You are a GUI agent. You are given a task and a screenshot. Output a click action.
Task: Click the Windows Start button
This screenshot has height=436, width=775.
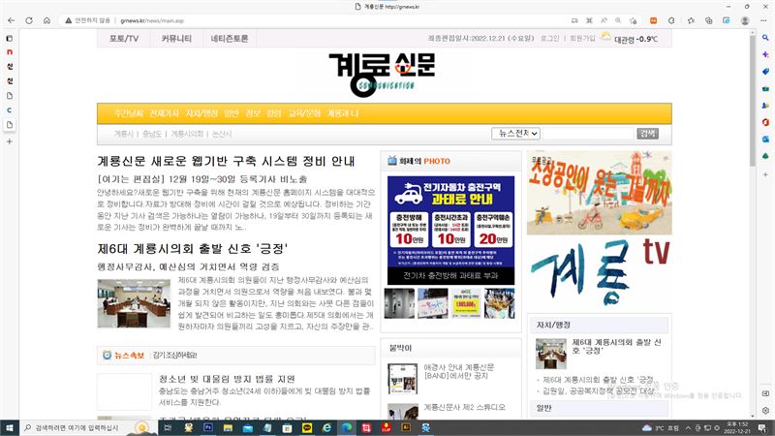click(x=10, y=427)
